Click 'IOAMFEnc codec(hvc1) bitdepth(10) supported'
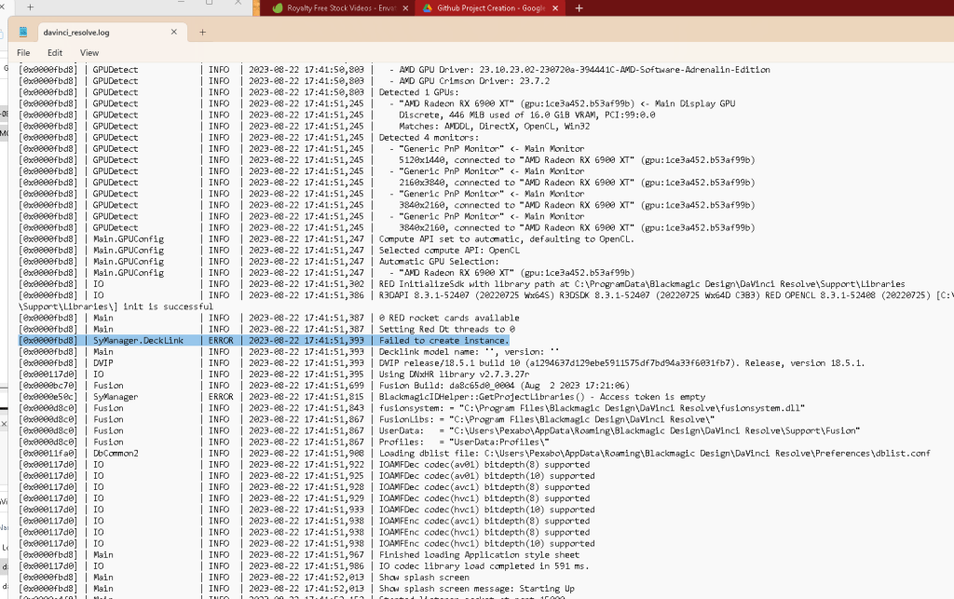The height and width of the screenshot is (599, 954). tap(486, 544)
